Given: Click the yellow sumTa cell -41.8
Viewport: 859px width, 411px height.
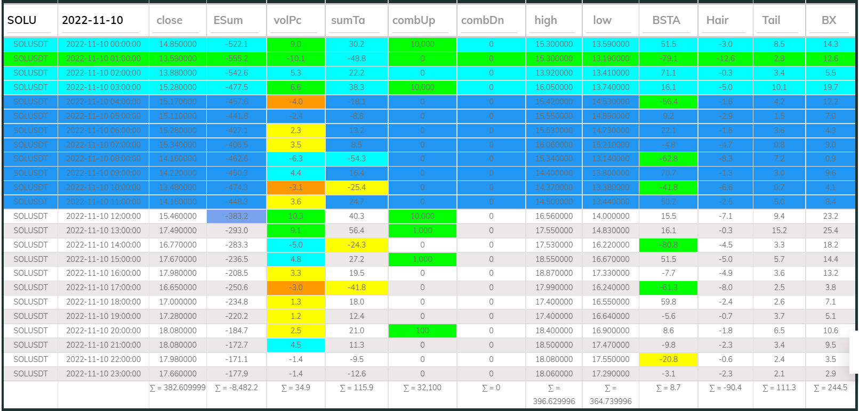Looking at the screenshot, I should pos(357,287).
